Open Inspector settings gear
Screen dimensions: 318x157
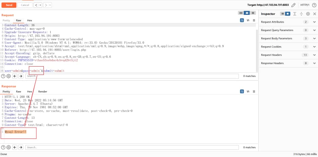308,14
